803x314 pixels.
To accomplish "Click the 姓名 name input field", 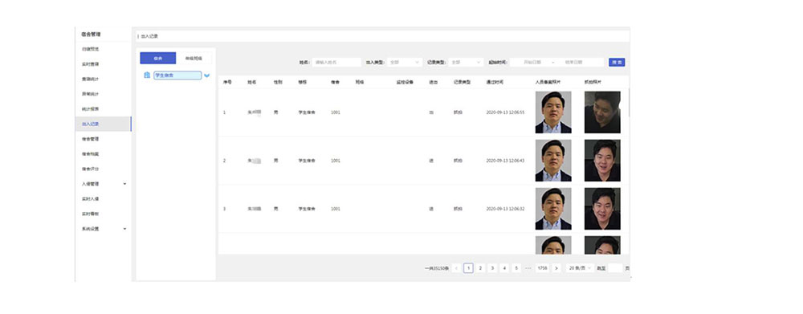I will click(336, 62).
